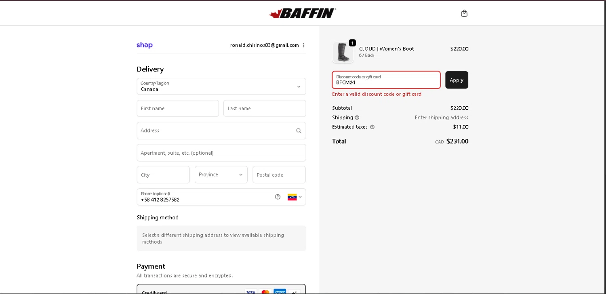Click the 'Enter shipping address' text
Viewport: 606px width, 294px height.
point(442,118)
